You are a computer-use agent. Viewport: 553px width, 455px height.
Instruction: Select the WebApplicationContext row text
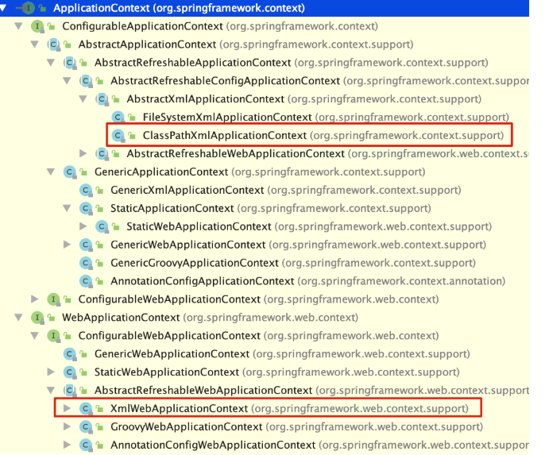pos(211,318)
